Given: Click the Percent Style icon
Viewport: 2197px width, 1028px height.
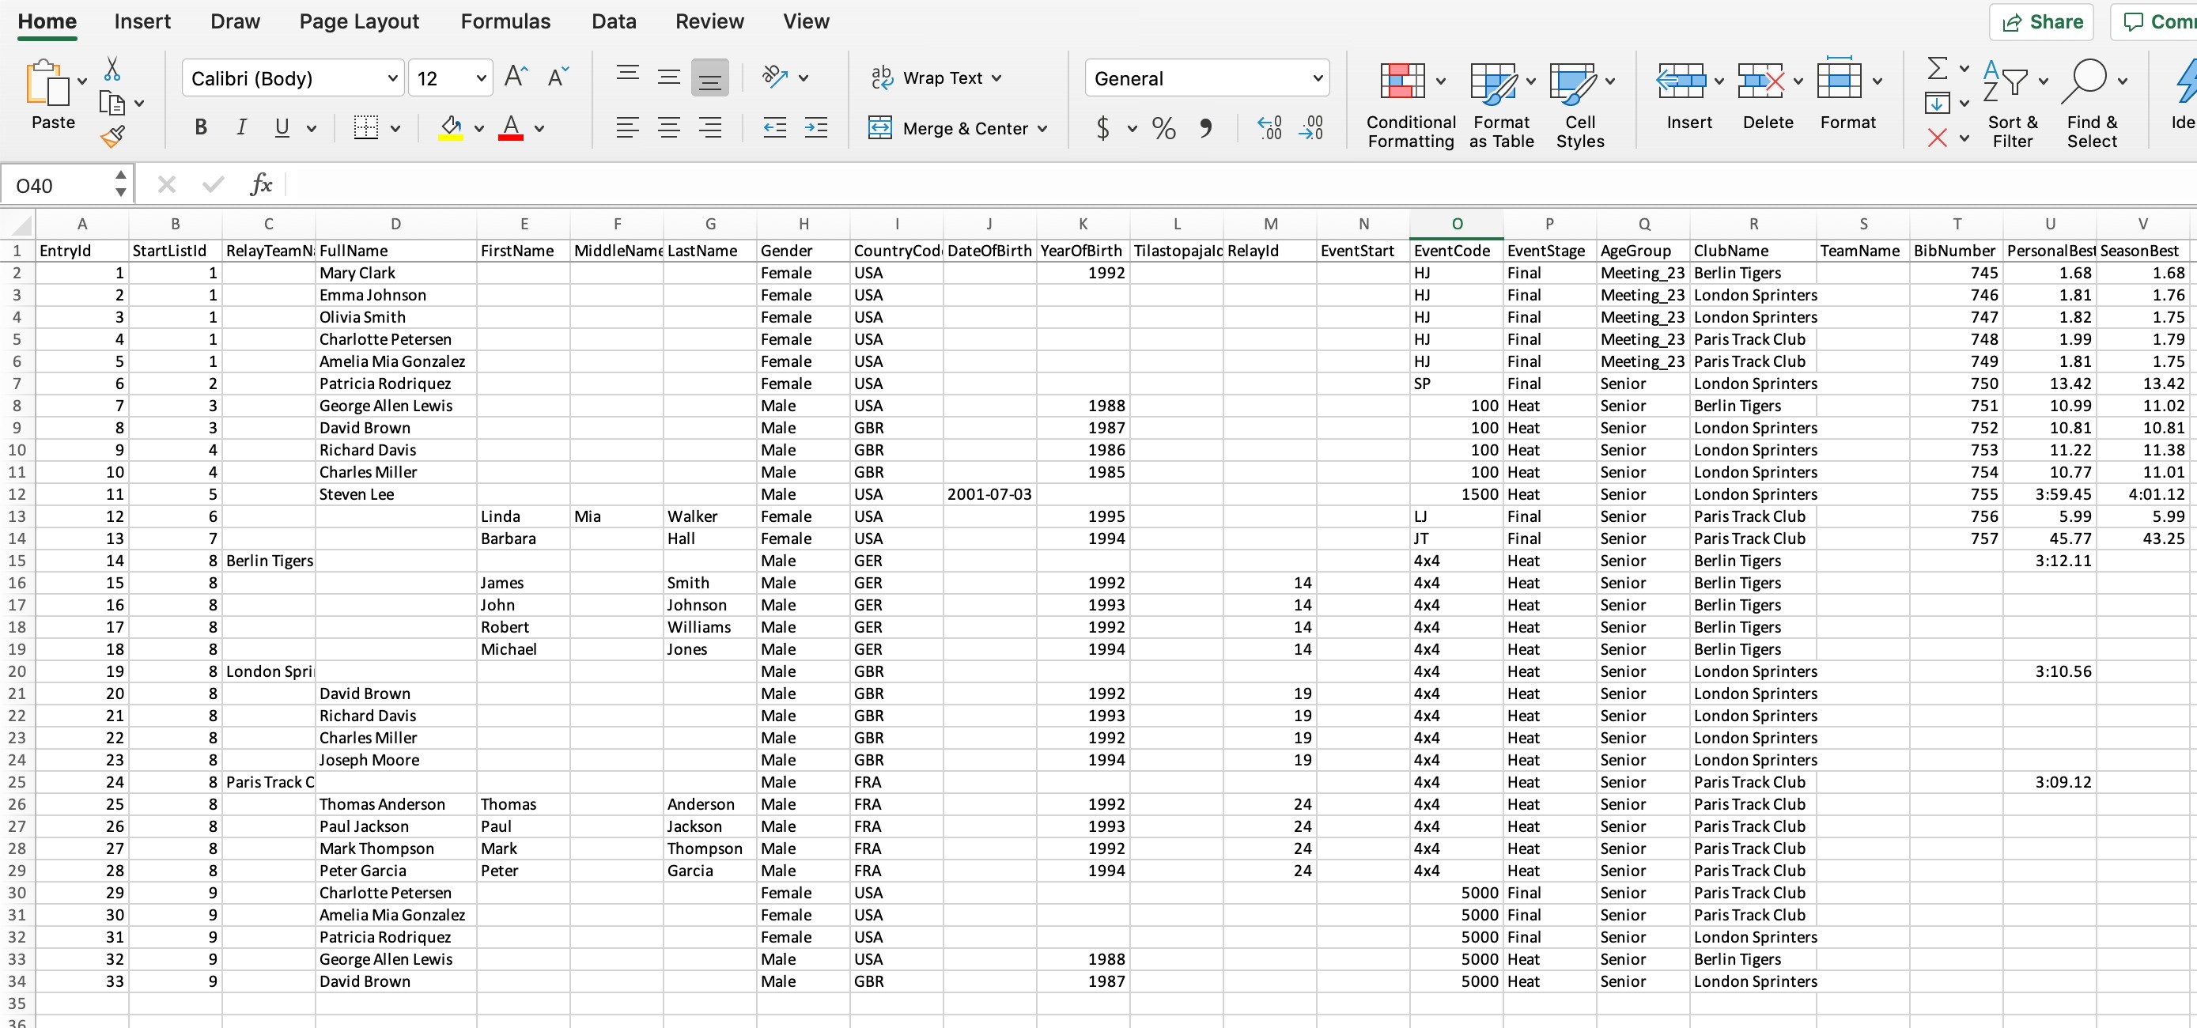Looking at the screenshot, I should [x=1163, y=129].
